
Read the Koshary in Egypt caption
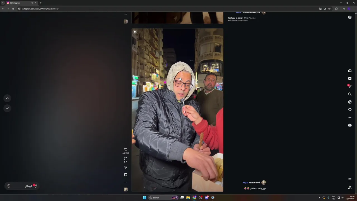tap(235, 18)
